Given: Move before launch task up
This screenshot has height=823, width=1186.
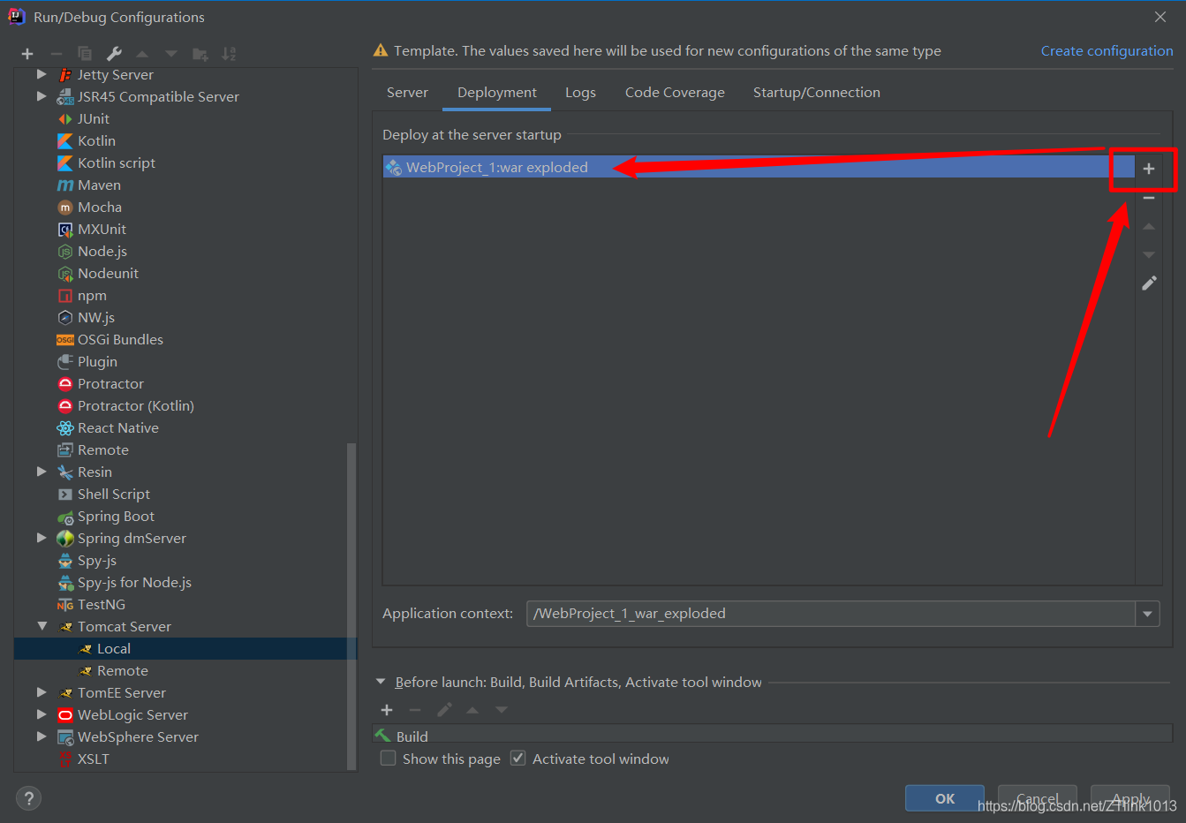Looking at the screenshot, I should click(x=472, y=710).
